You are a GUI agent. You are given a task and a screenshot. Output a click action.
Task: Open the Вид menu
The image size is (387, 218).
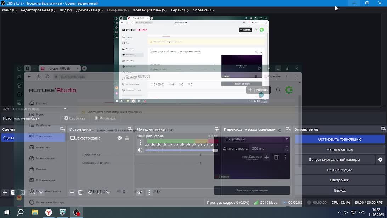66,10
